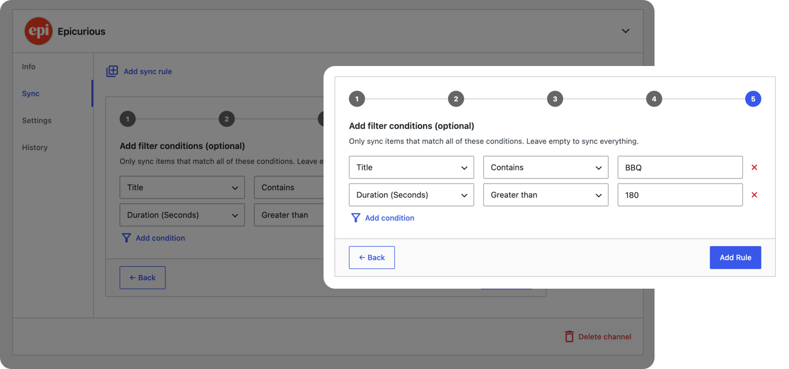The width and height of the screenshot is (789, 369).
Task: Go to step 3 in foreground stepper
Action: pos(555,99)
